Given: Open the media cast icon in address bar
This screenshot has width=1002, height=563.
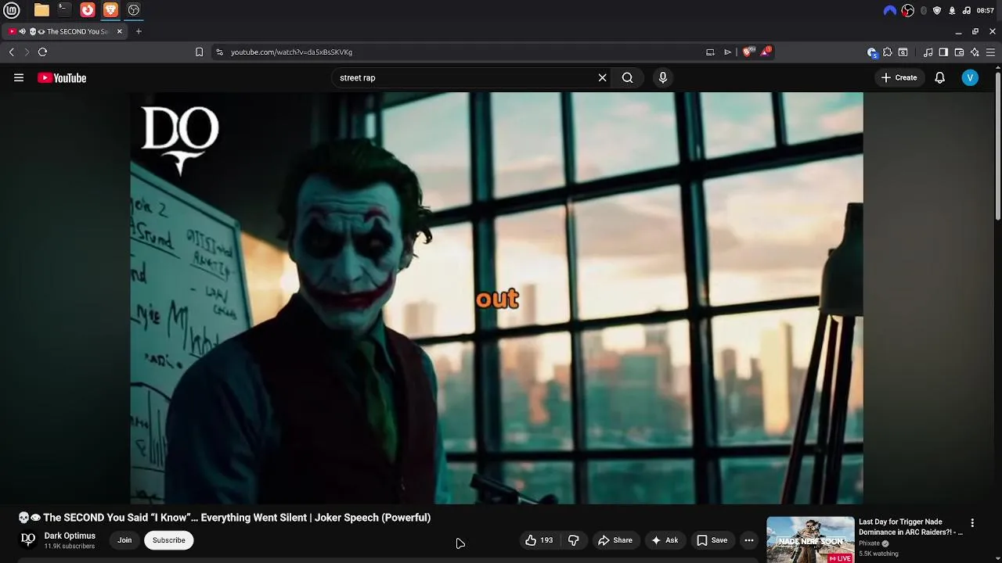Looking at the screenshot, I should point(710,52).
